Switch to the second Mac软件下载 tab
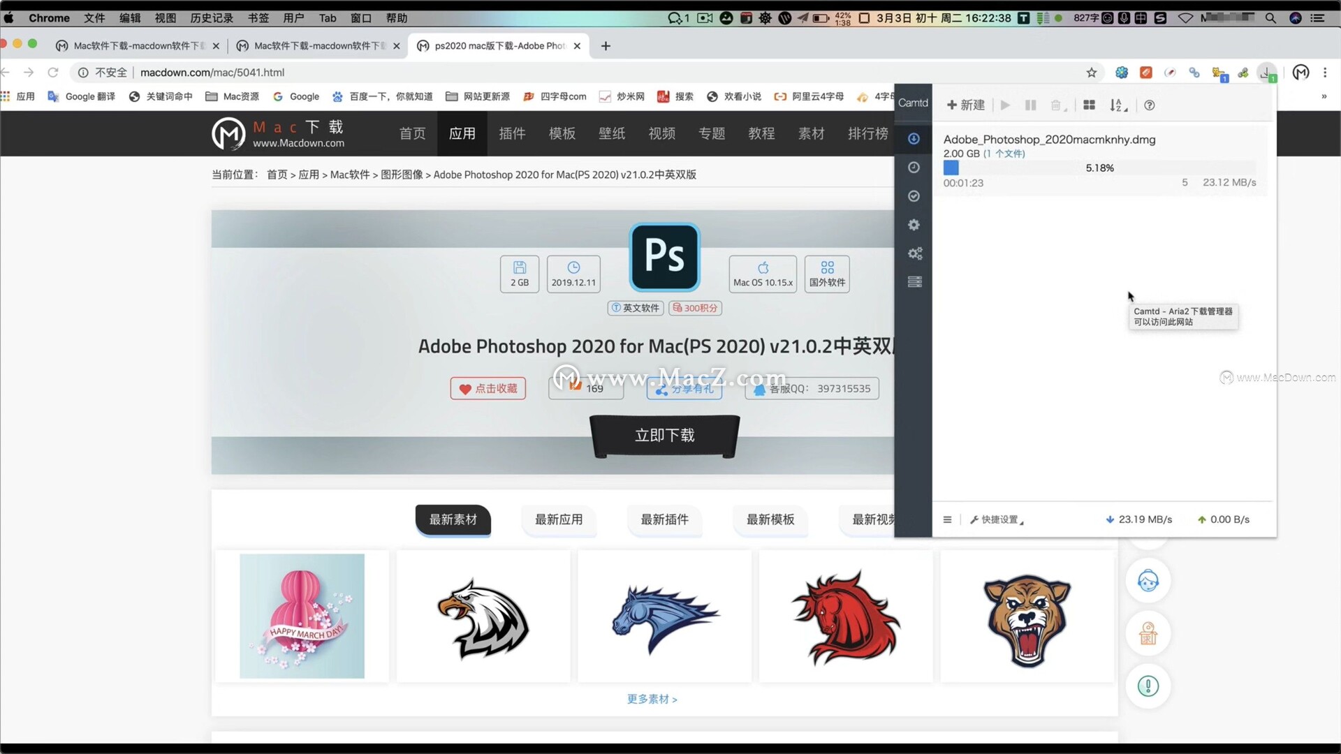Screen dimensions: 1341x754 coord(319,46)
